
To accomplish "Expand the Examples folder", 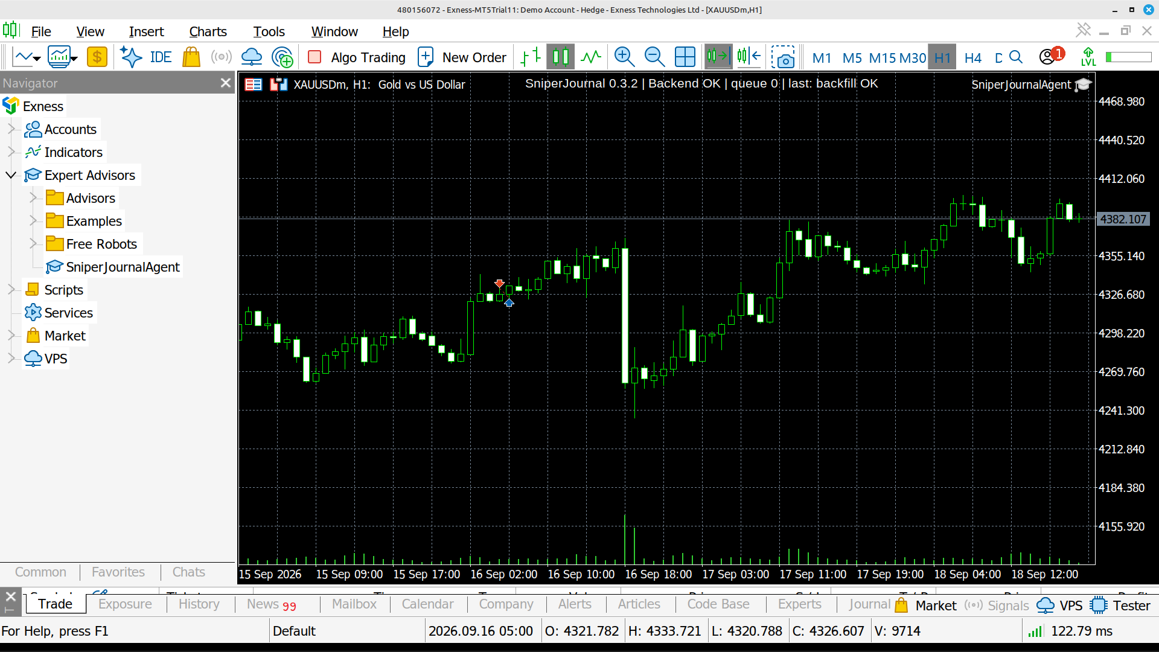I will [33, 221].
